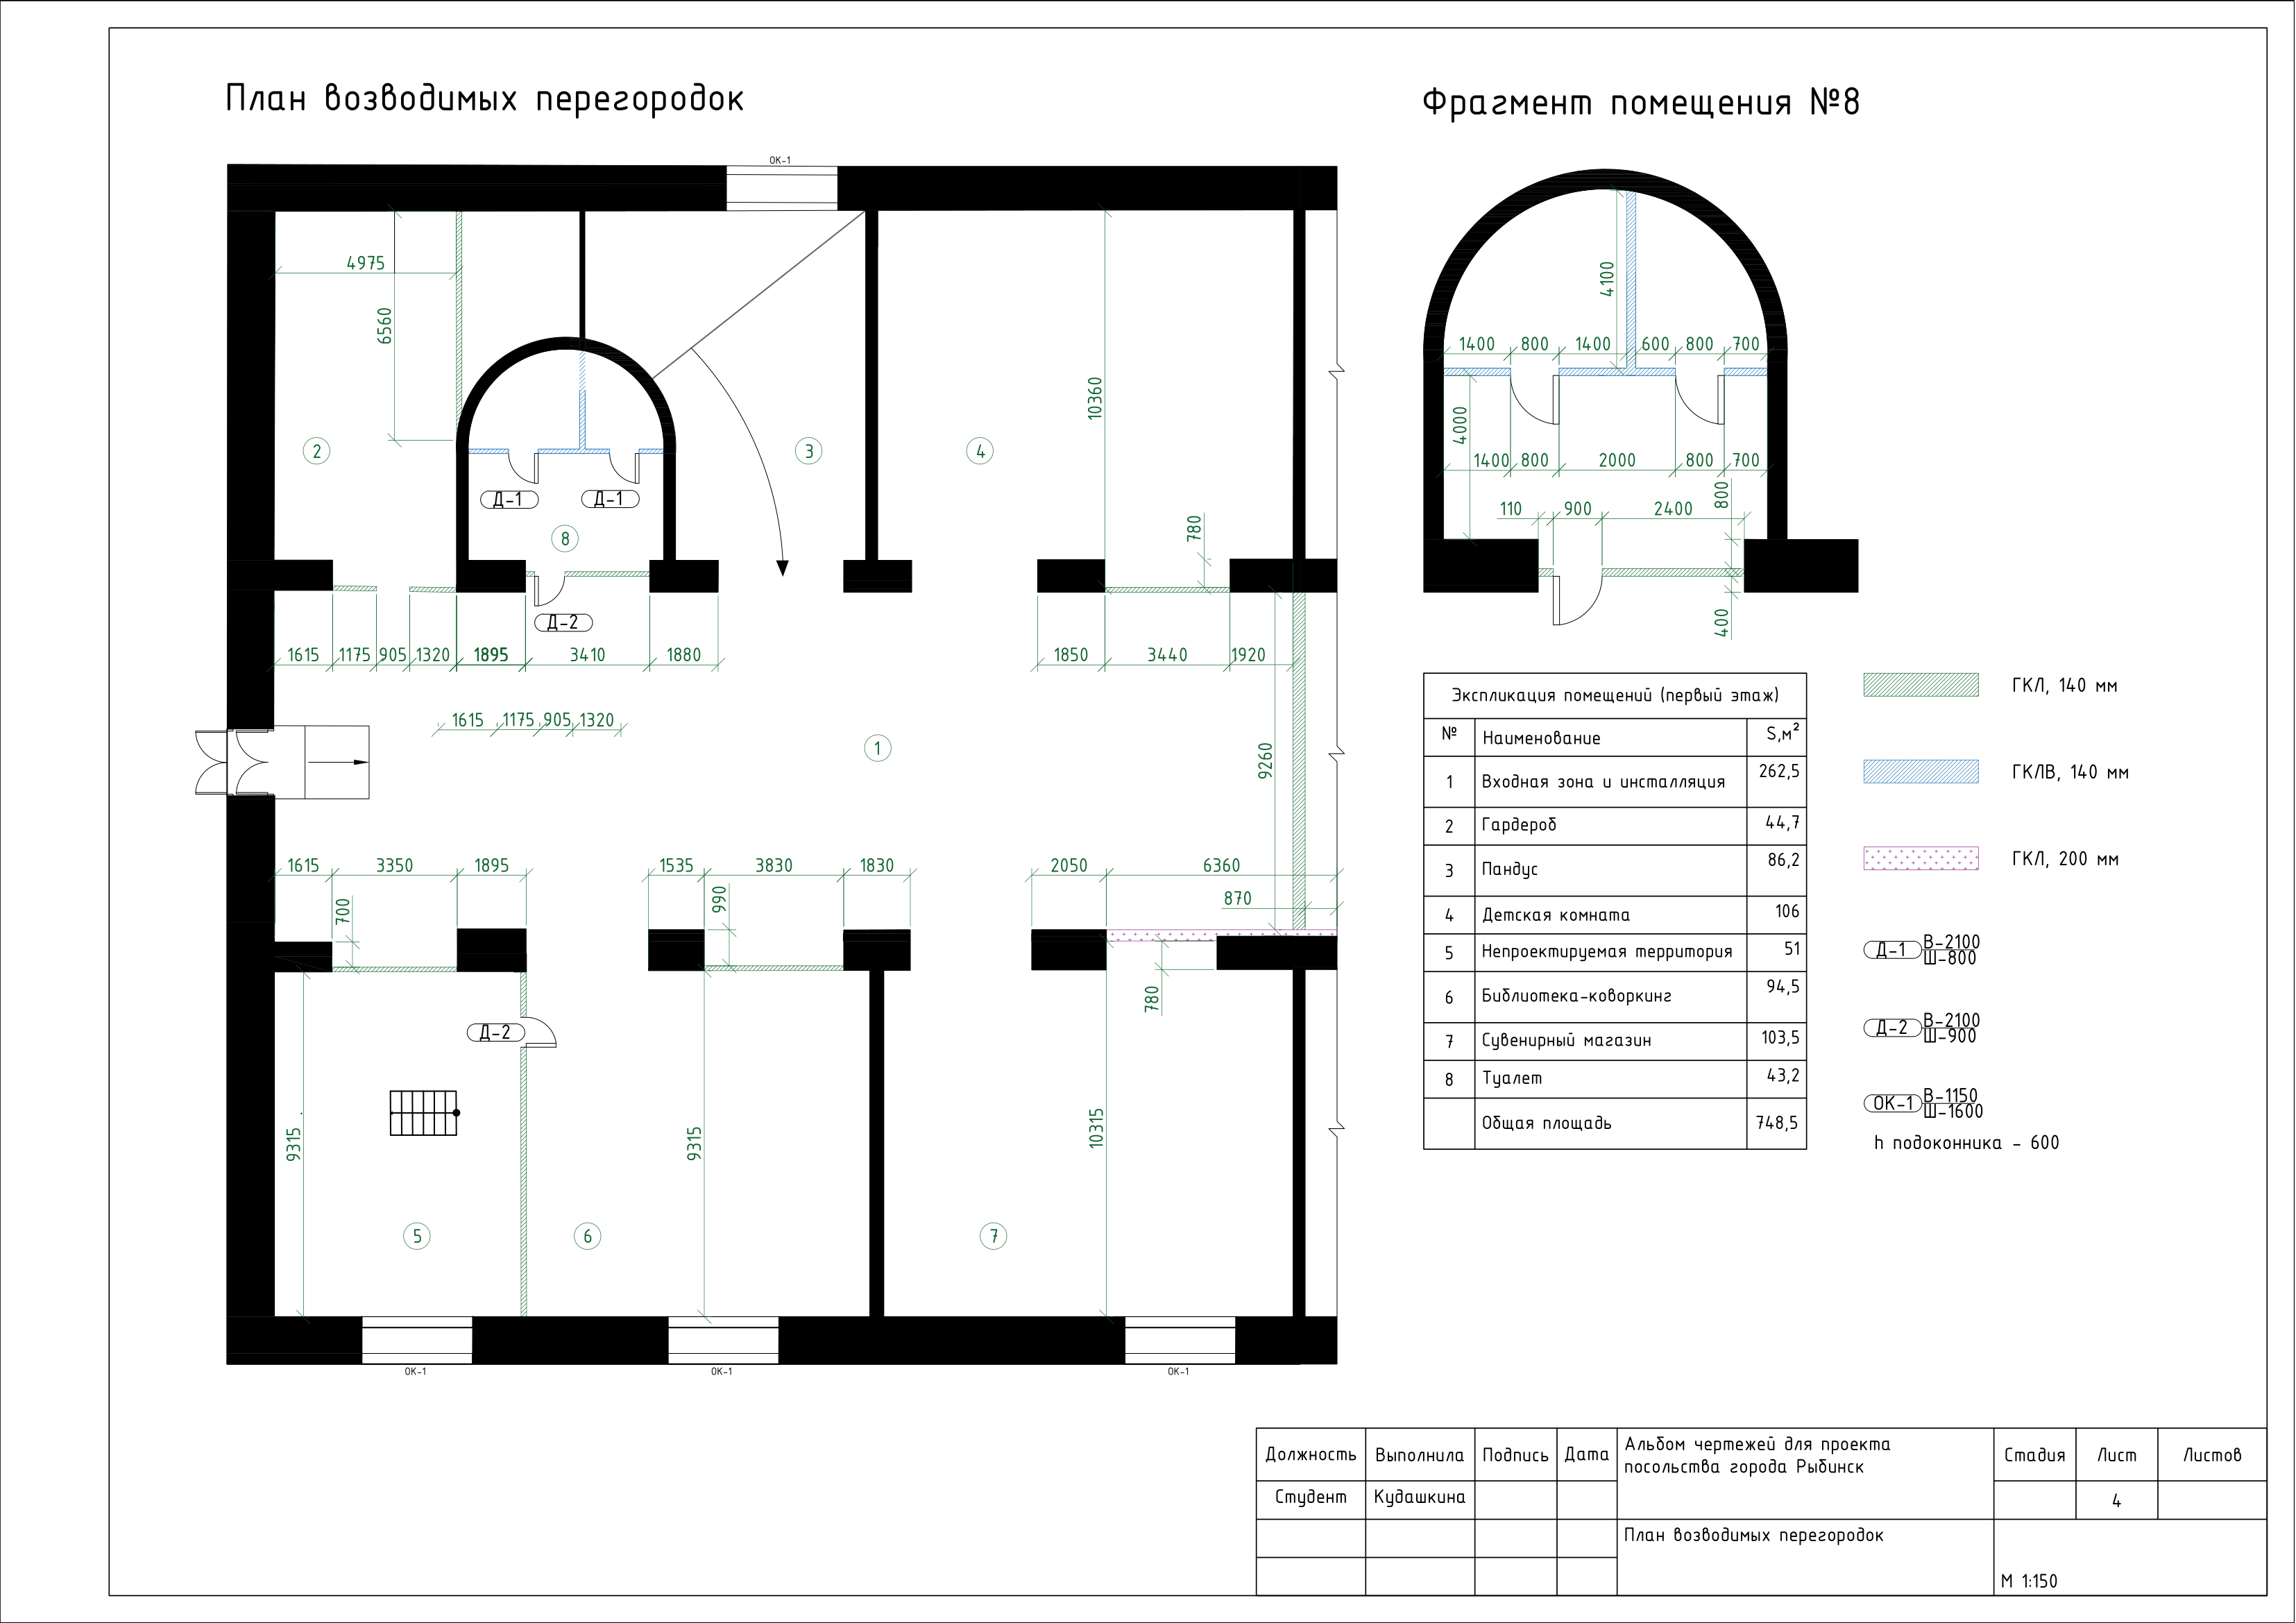Select the Д-2 door tag inside room 5
The height and width of the screenshot is (1623, 2296).
point(496,1033)
